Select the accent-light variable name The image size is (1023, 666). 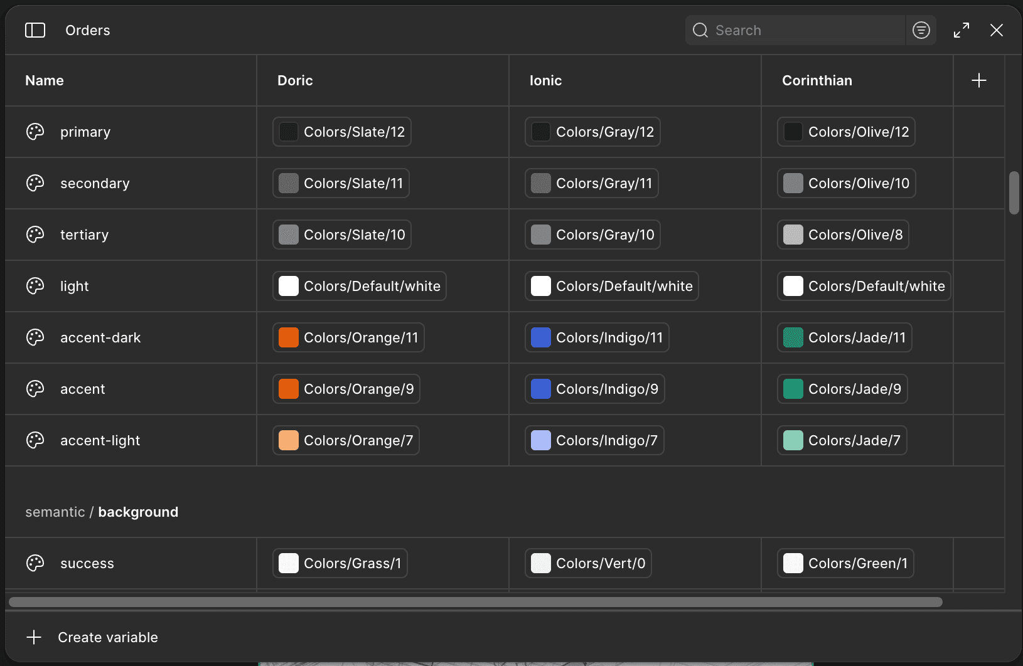[100, 440]
